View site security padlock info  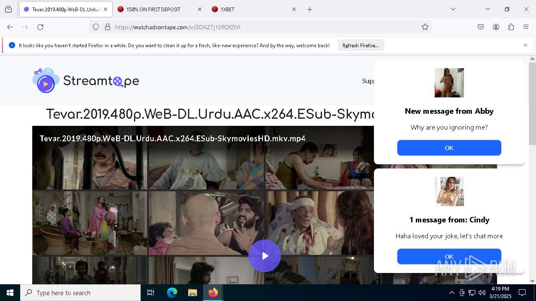click(x=108, y=27)
